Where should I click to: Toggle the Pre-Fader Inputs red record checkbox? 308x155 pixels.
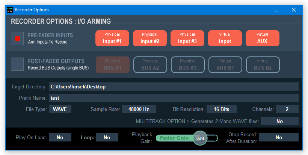(17, 38)
